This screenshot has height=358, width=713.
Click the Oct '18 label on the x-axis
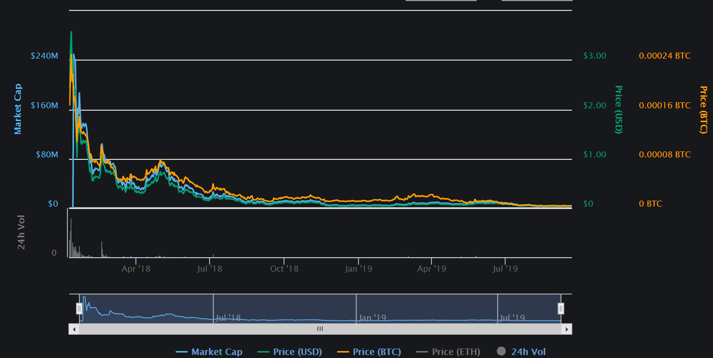tap(285, 269)
